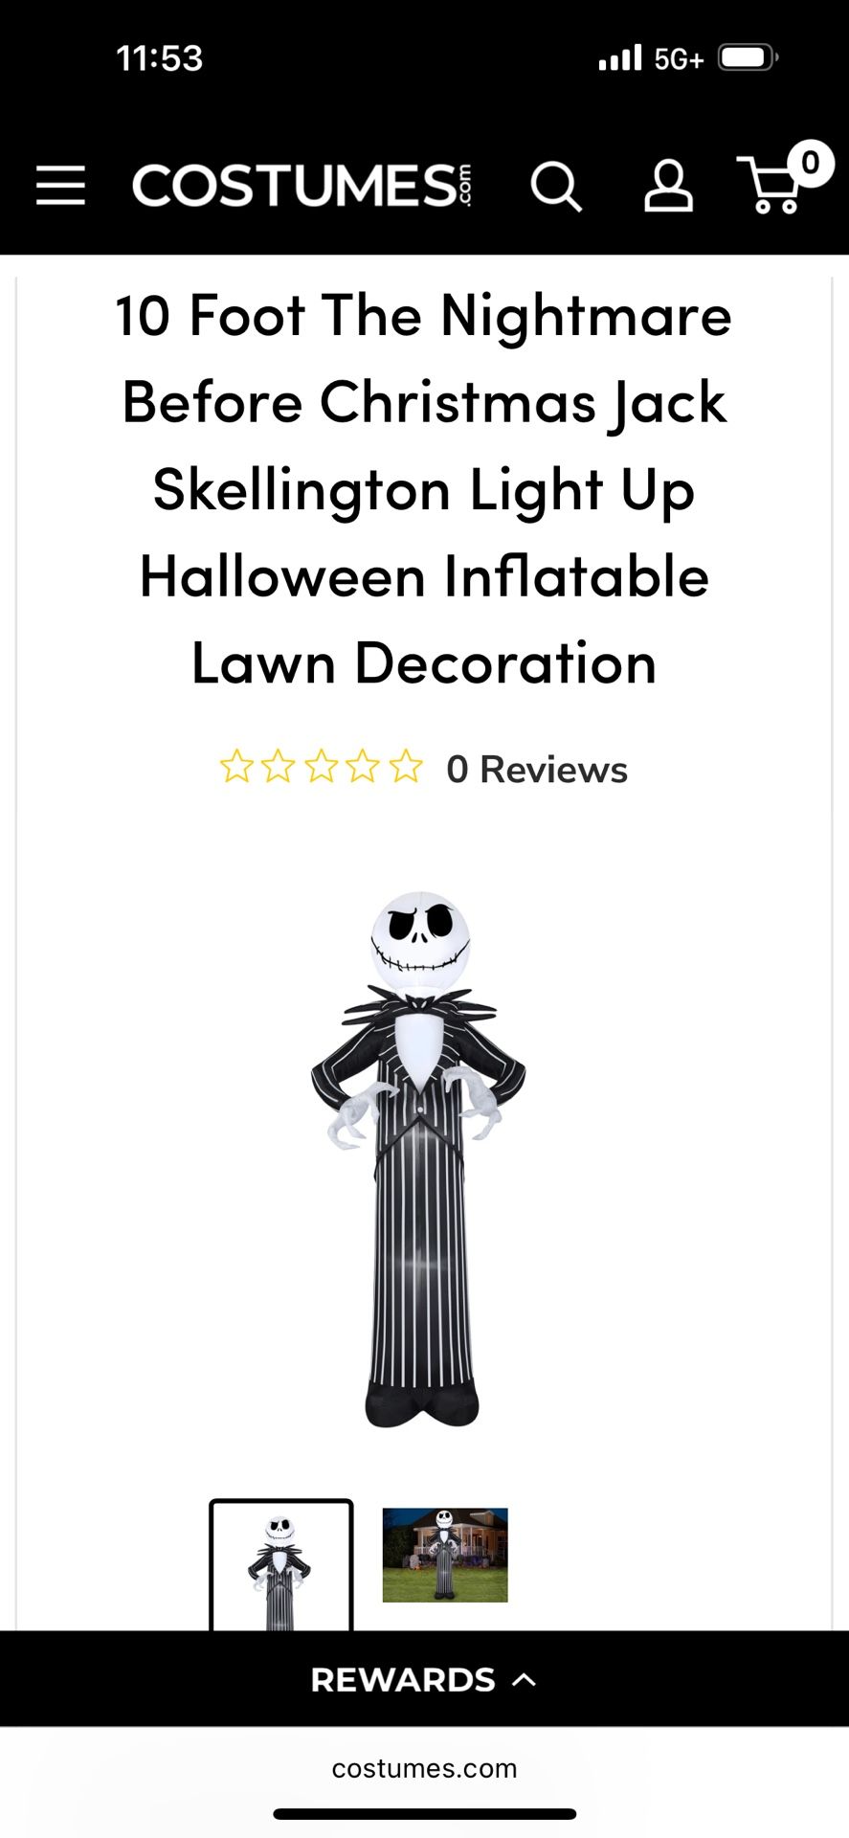Open the 0 Reviews link
This screenshot has width=849, height=1838.
[536, 770]
